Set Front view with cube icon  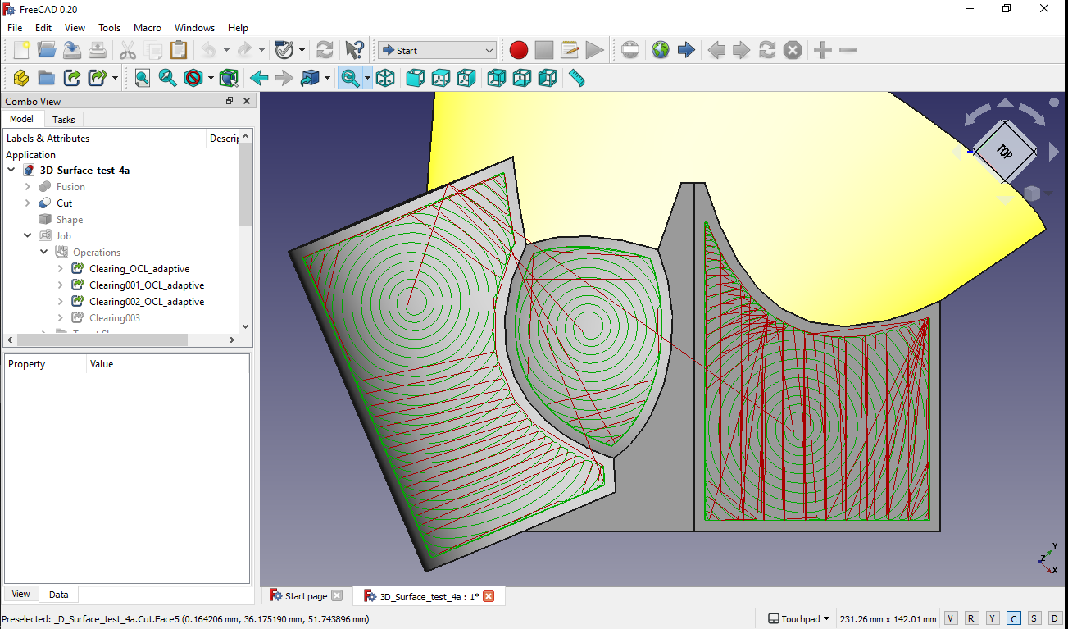(x=416, y=78)
